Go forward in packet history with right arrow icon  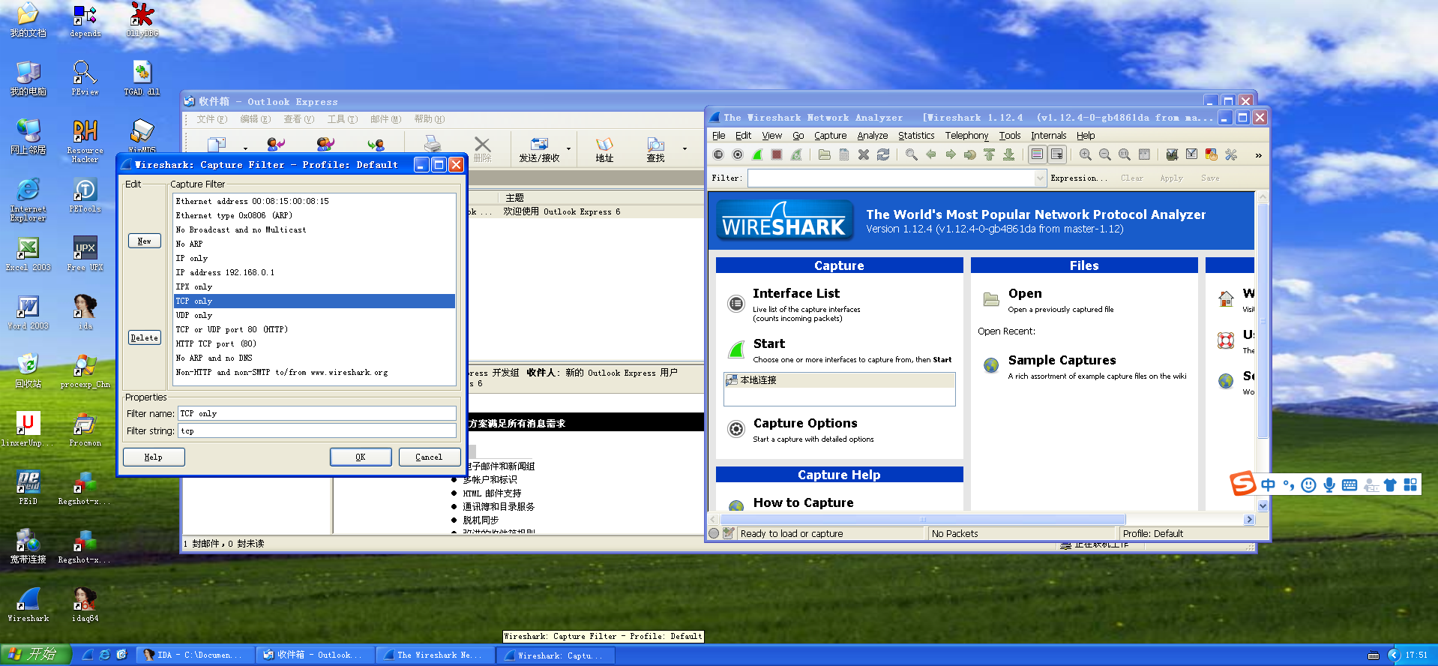click(x=951, y=154)
